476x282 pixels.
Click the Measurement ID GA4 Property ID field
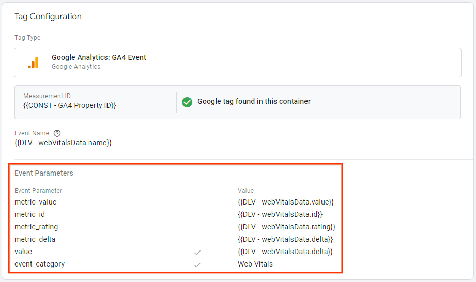[x=70, y=105]
